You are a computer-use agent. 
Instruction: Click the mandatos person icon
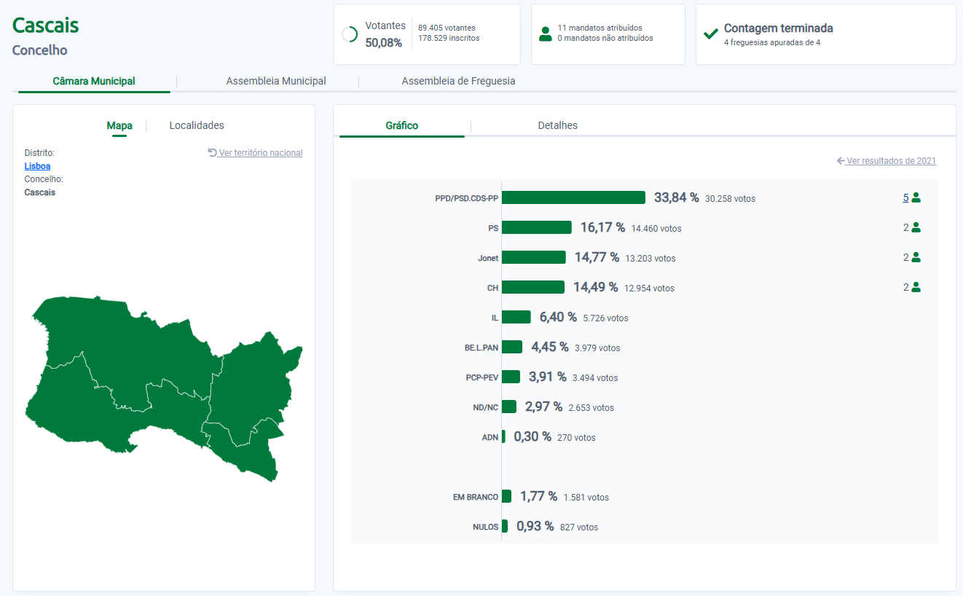click(x=545, y=34)
